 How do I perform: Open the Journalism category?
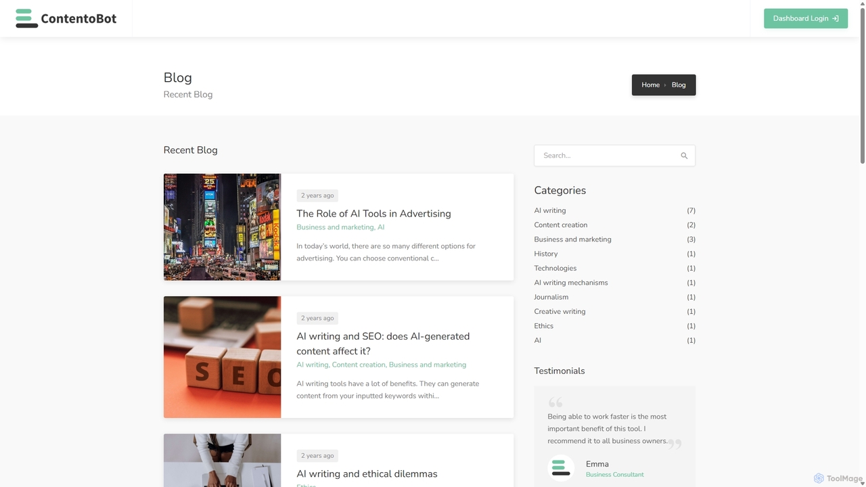551,297
